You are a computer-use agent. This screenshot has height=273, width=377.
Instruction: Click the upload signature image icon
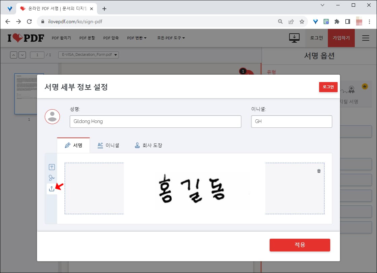52,189
